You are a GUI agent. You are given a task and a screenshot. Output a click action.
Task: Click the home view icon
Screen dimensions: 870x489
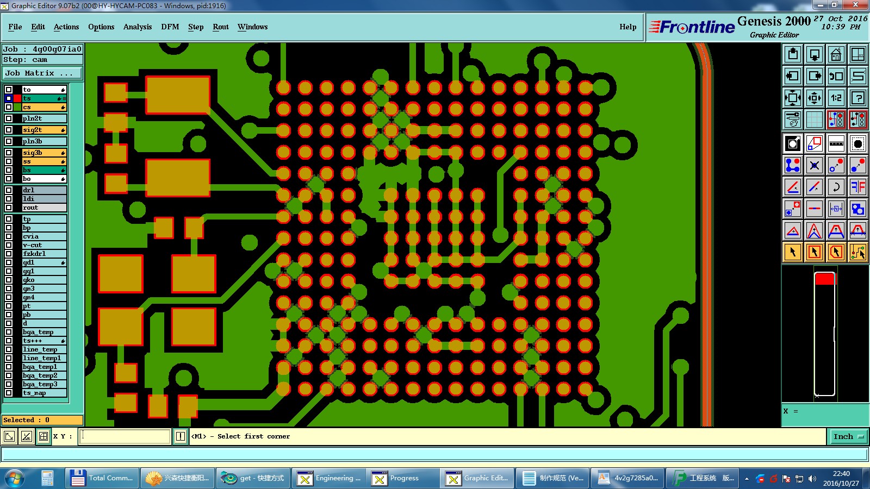[x=836, y=54]
